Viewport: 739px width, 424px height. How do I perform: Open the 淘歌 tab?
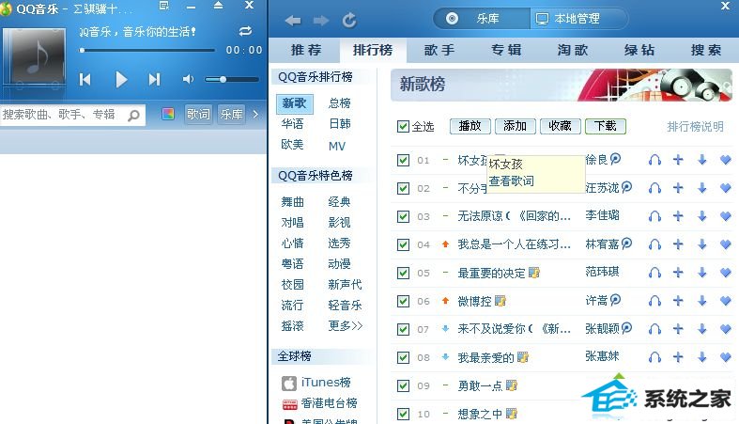[573, 50]
